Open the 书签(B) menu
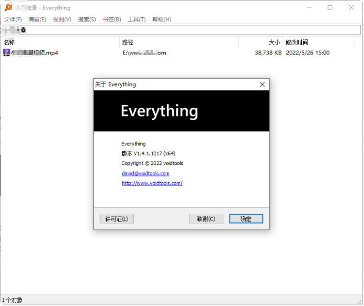This screenshot has width=364, height=306. point(112,20)
